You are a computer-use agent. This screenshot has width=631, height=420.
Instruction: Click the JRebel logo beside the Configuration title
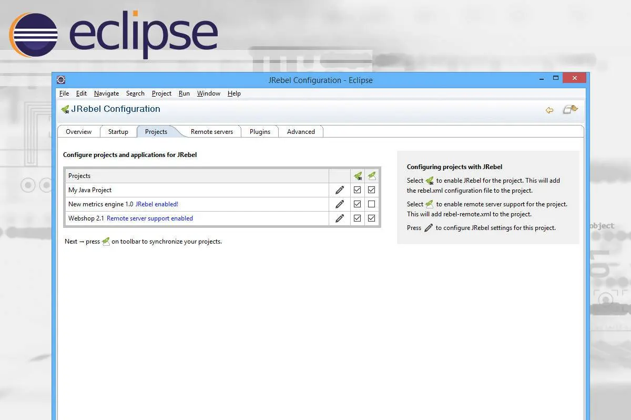(x=65, y=109)
